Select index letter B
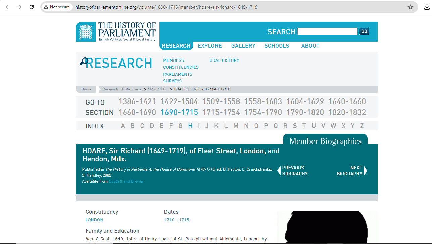The height and width of the screenshot is (244, 432). tap(132, 126)
